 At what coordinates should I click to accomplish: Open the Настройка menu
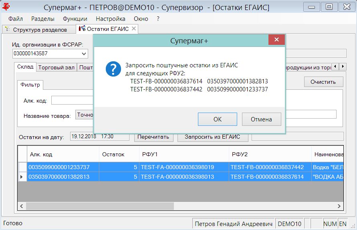pyautogui.click(x=111, y=19)
